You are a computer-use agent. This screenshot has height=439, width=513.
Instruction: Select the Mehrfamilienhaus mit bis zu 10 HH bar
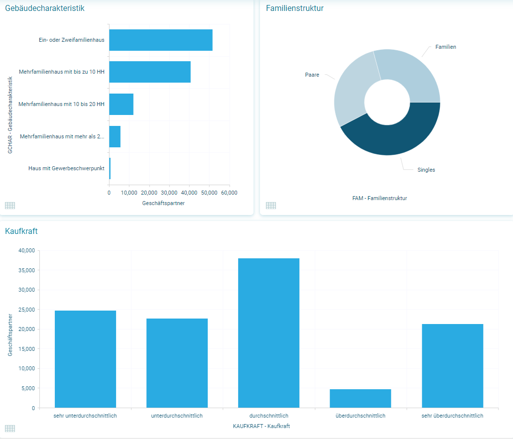pos(150,72)
